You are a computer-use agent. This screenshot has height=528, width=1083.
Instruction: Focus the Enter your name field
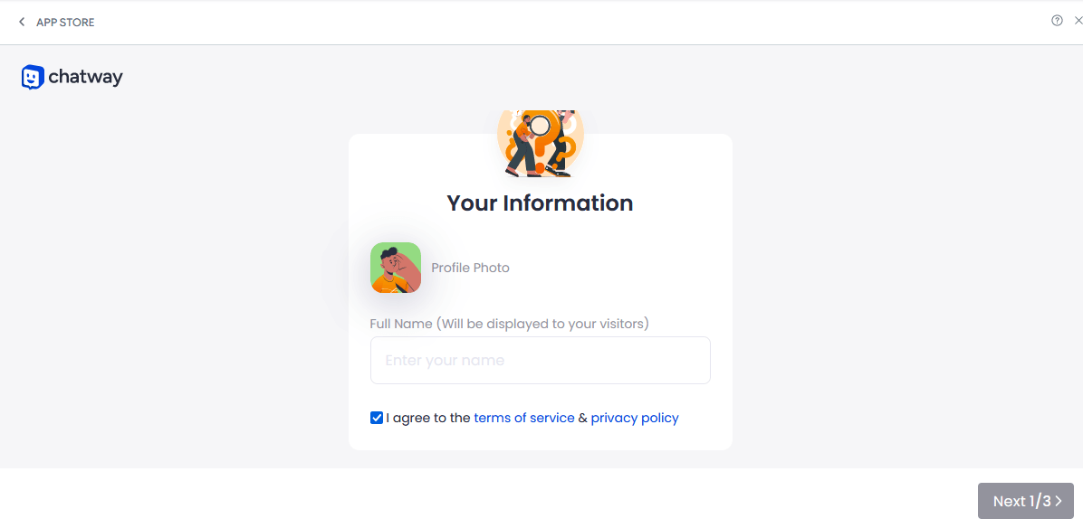(540, 361)
